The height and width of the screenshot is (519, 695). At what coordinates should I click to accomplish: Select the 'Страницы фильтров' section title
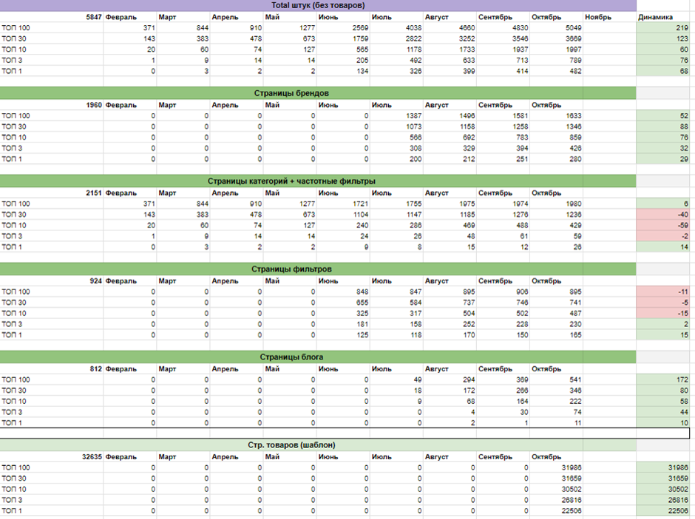coord(318,269)
